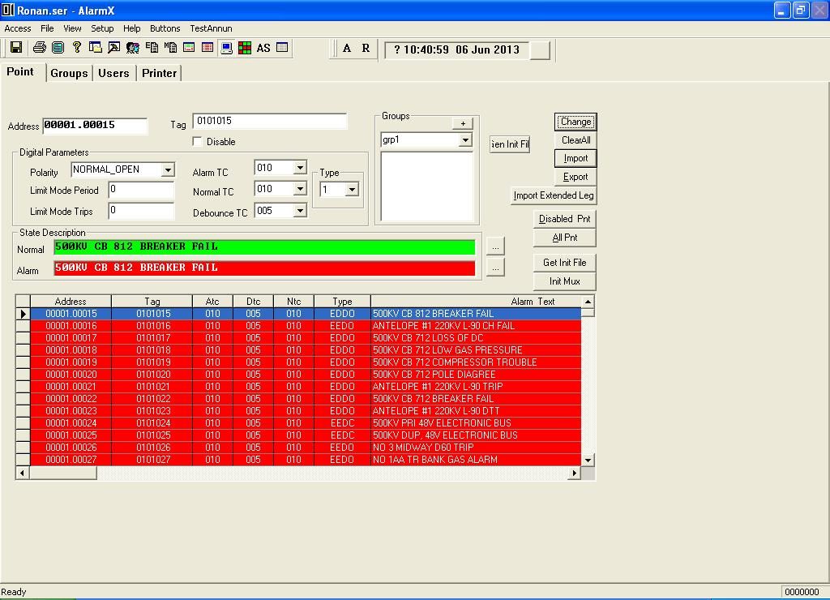Image resolution: width=830 pixels, height=600 pixels.
Task: Click the table's vertical scrollbar down arrow
Action: [x=588, y=461]
